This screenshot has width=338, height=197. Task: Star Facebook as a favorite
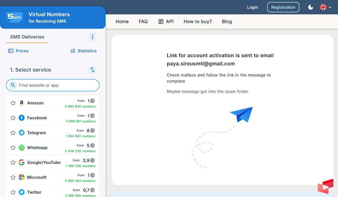pyautogui.click(x=13, y=118)
